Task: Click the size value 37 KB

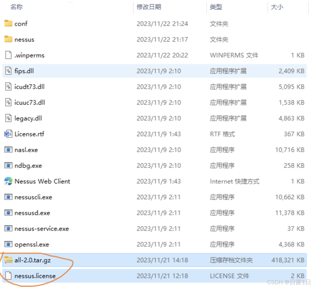Action: point(296,229)
